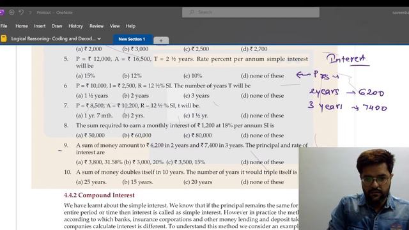Click the handwritten 7400 note
The height and width of the screenshot is (230, 409).
[375, 107]
